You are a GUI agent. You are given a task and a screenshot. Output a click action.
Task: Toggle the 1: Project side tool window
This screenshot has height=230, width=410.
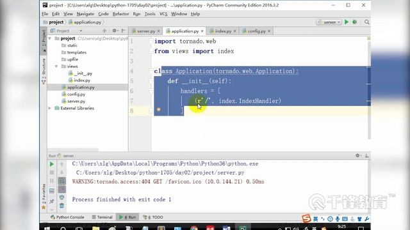[44, 40]
